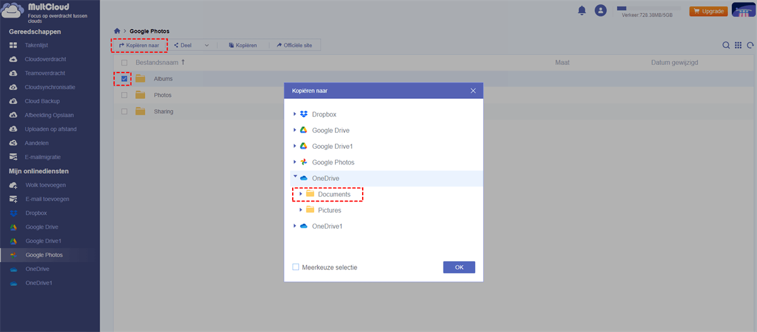
Task: Enable Meerkeuze selectie checkbox
Action: point(296,267)
